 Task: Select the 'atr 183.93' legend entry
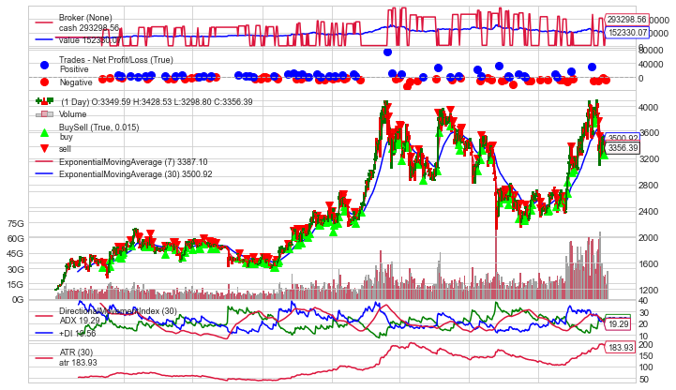[x=78, y=363]
